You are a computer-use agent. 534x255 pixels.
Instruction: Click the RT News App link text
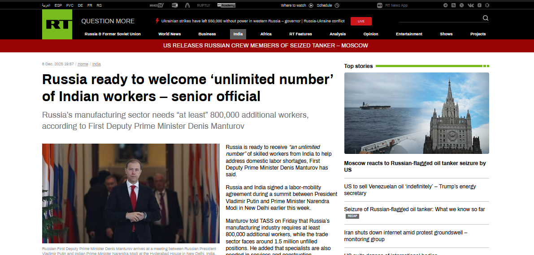pyautogui.click(x=396, y=5)
